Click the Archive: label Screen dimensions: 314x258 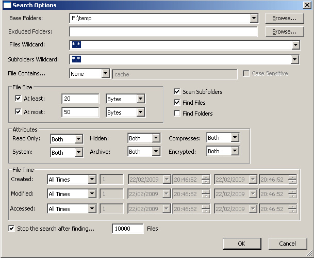tap(100, 152)
